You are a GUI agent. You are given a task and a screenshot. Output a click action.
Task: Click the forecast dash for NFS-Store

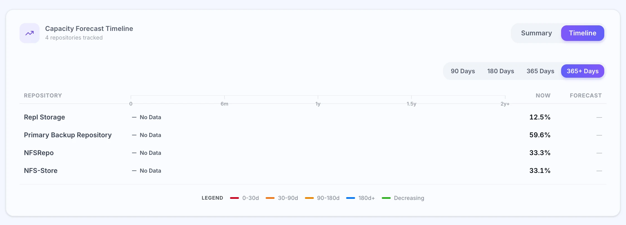click(599, 171)
